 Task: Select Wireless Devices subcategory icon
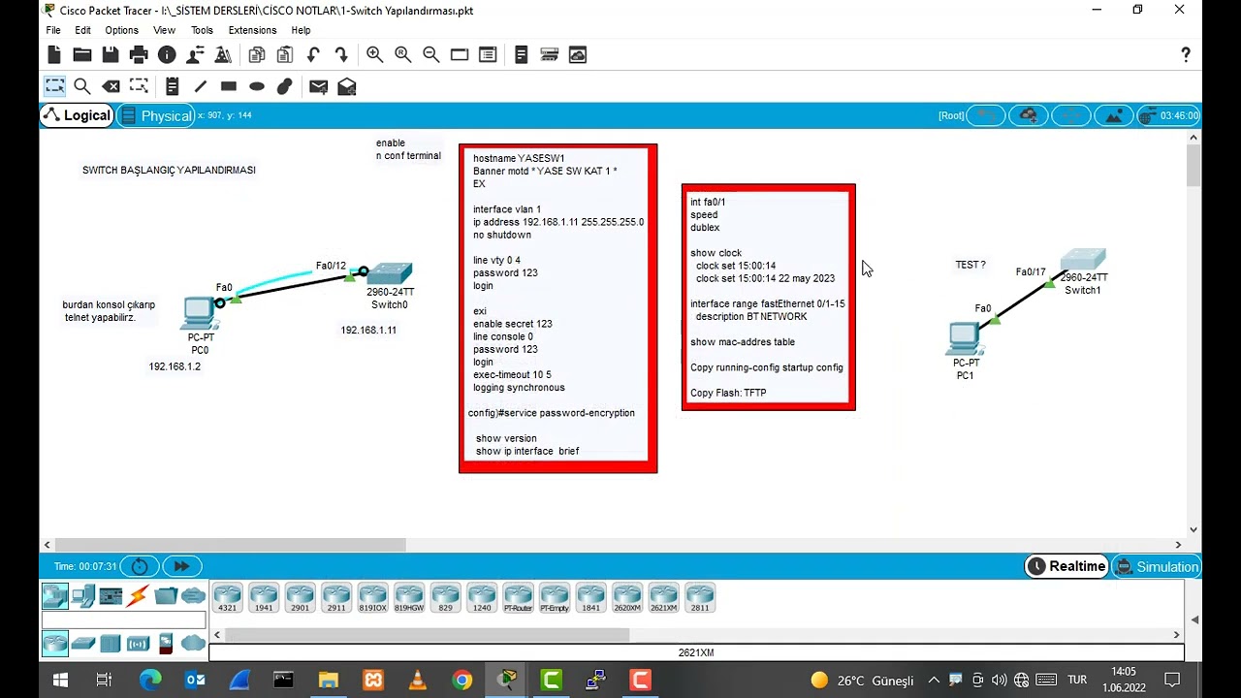(x=138, y=643)
